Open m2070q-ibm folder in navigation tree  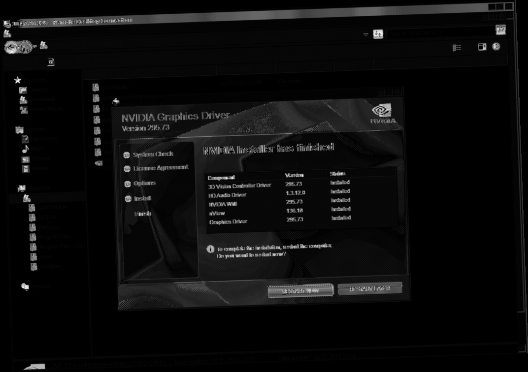click(48, 208)
